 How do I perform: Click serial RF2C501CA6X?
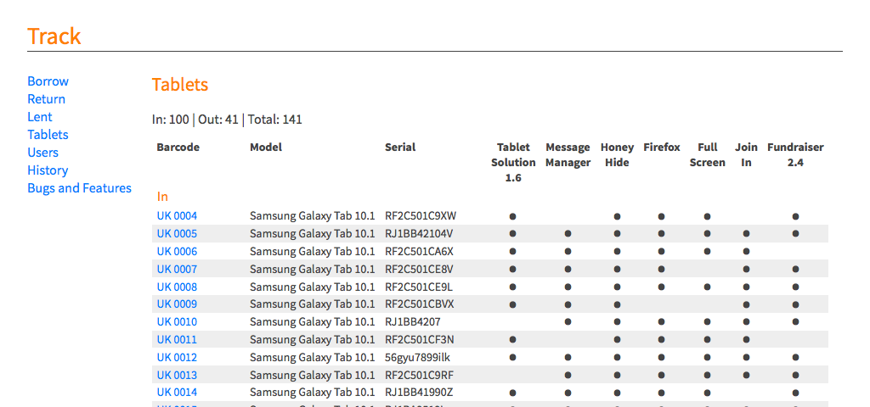point(419,251)
